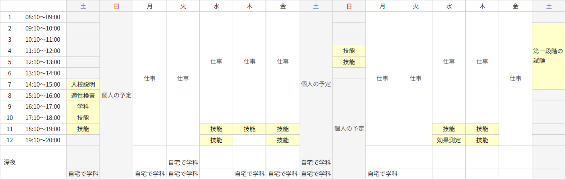
Task: Click first Wednesday's 技能 in the 19:10〜20:00 row
Action: 216,140
